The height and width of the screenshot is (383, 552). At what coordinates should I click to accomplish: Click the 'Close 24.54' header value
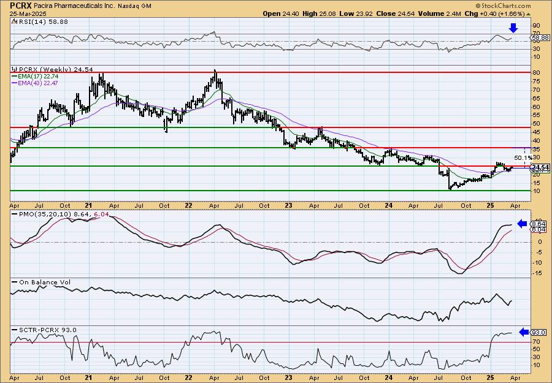pyautogui.click(x=396, y=13)
